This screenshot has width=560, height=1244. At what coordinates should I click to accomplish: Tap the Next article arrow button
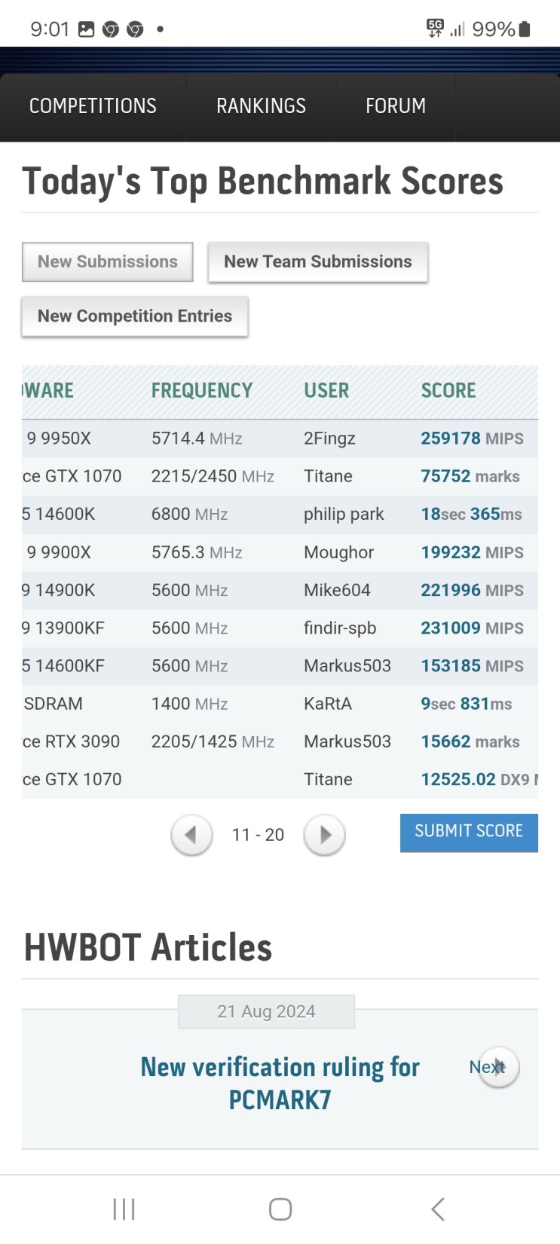click(x=498, y=1067)
